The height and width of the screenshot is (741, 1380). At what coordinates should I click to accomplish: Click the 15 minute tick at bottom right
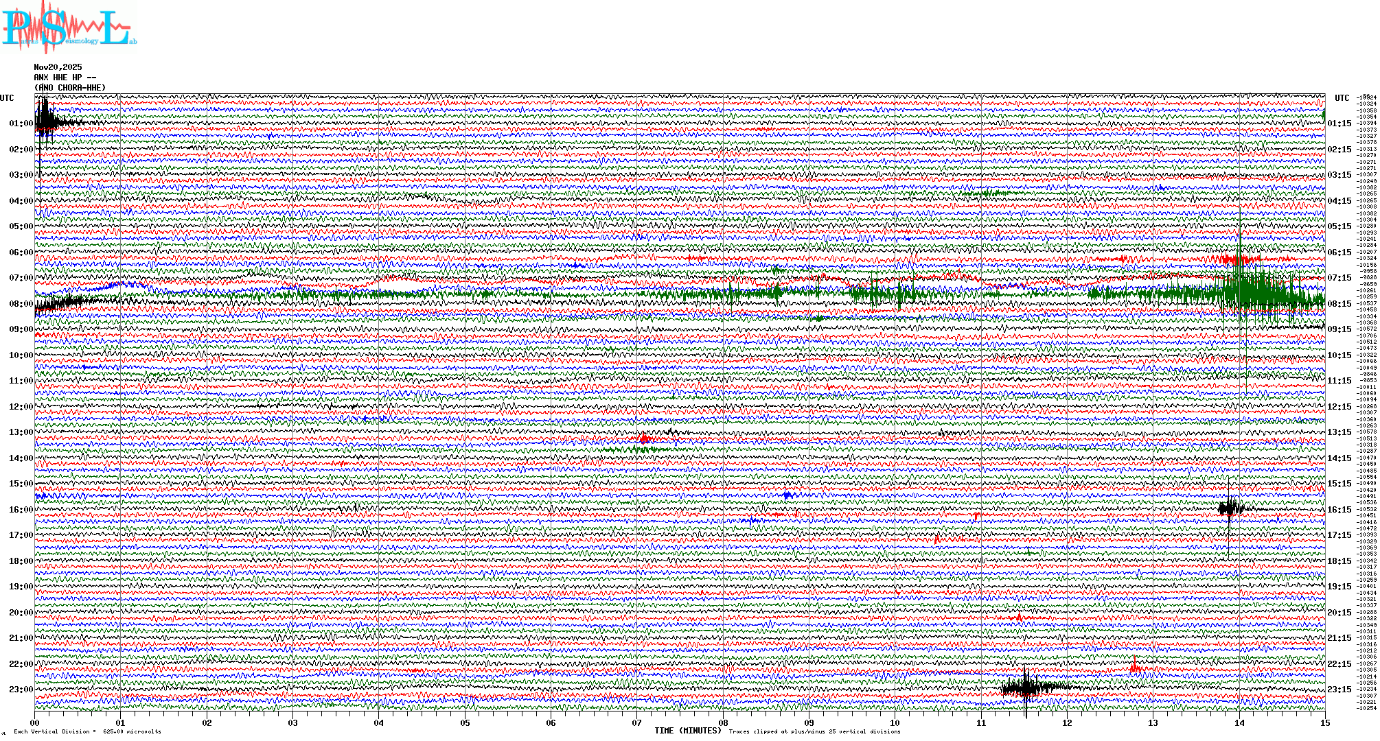tap(1324, 722)
